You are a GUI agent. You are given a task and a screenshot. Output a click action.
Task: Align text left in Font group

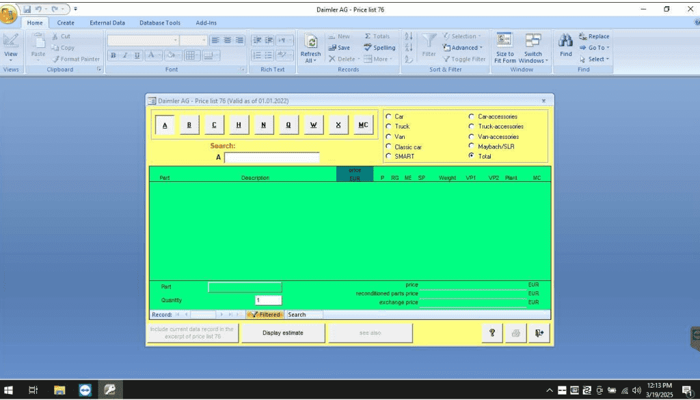215,40
